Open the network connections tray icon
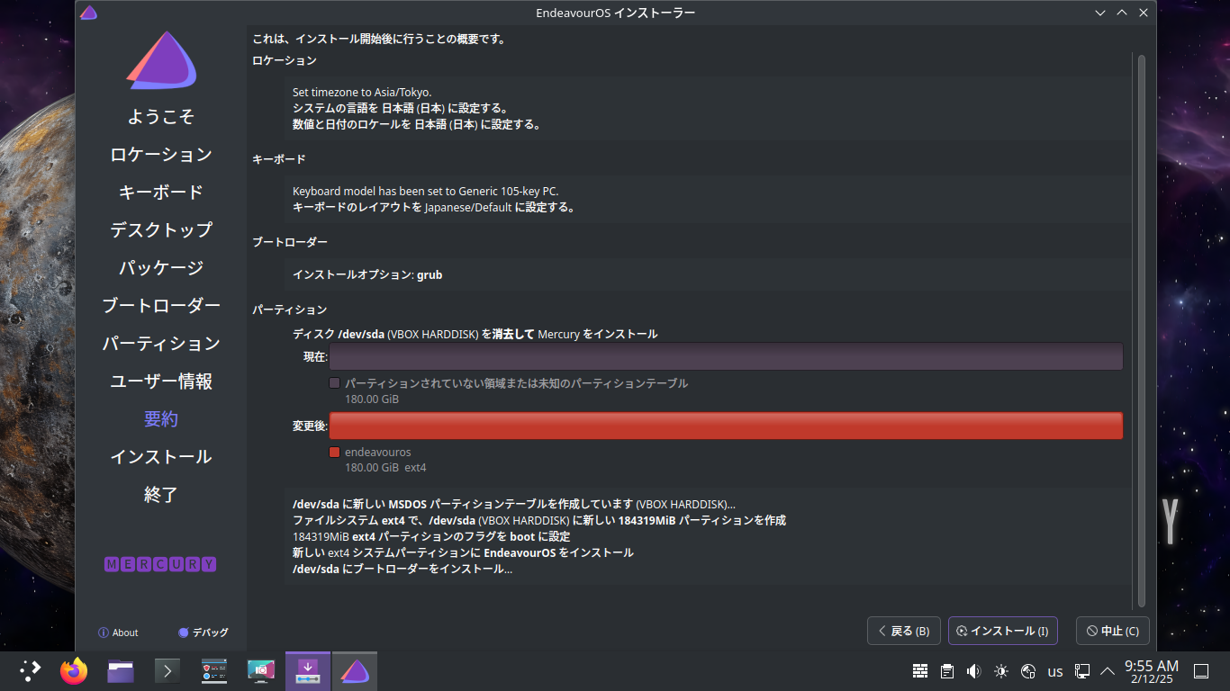1230x691 pixels. click(x=1082, y=671)
